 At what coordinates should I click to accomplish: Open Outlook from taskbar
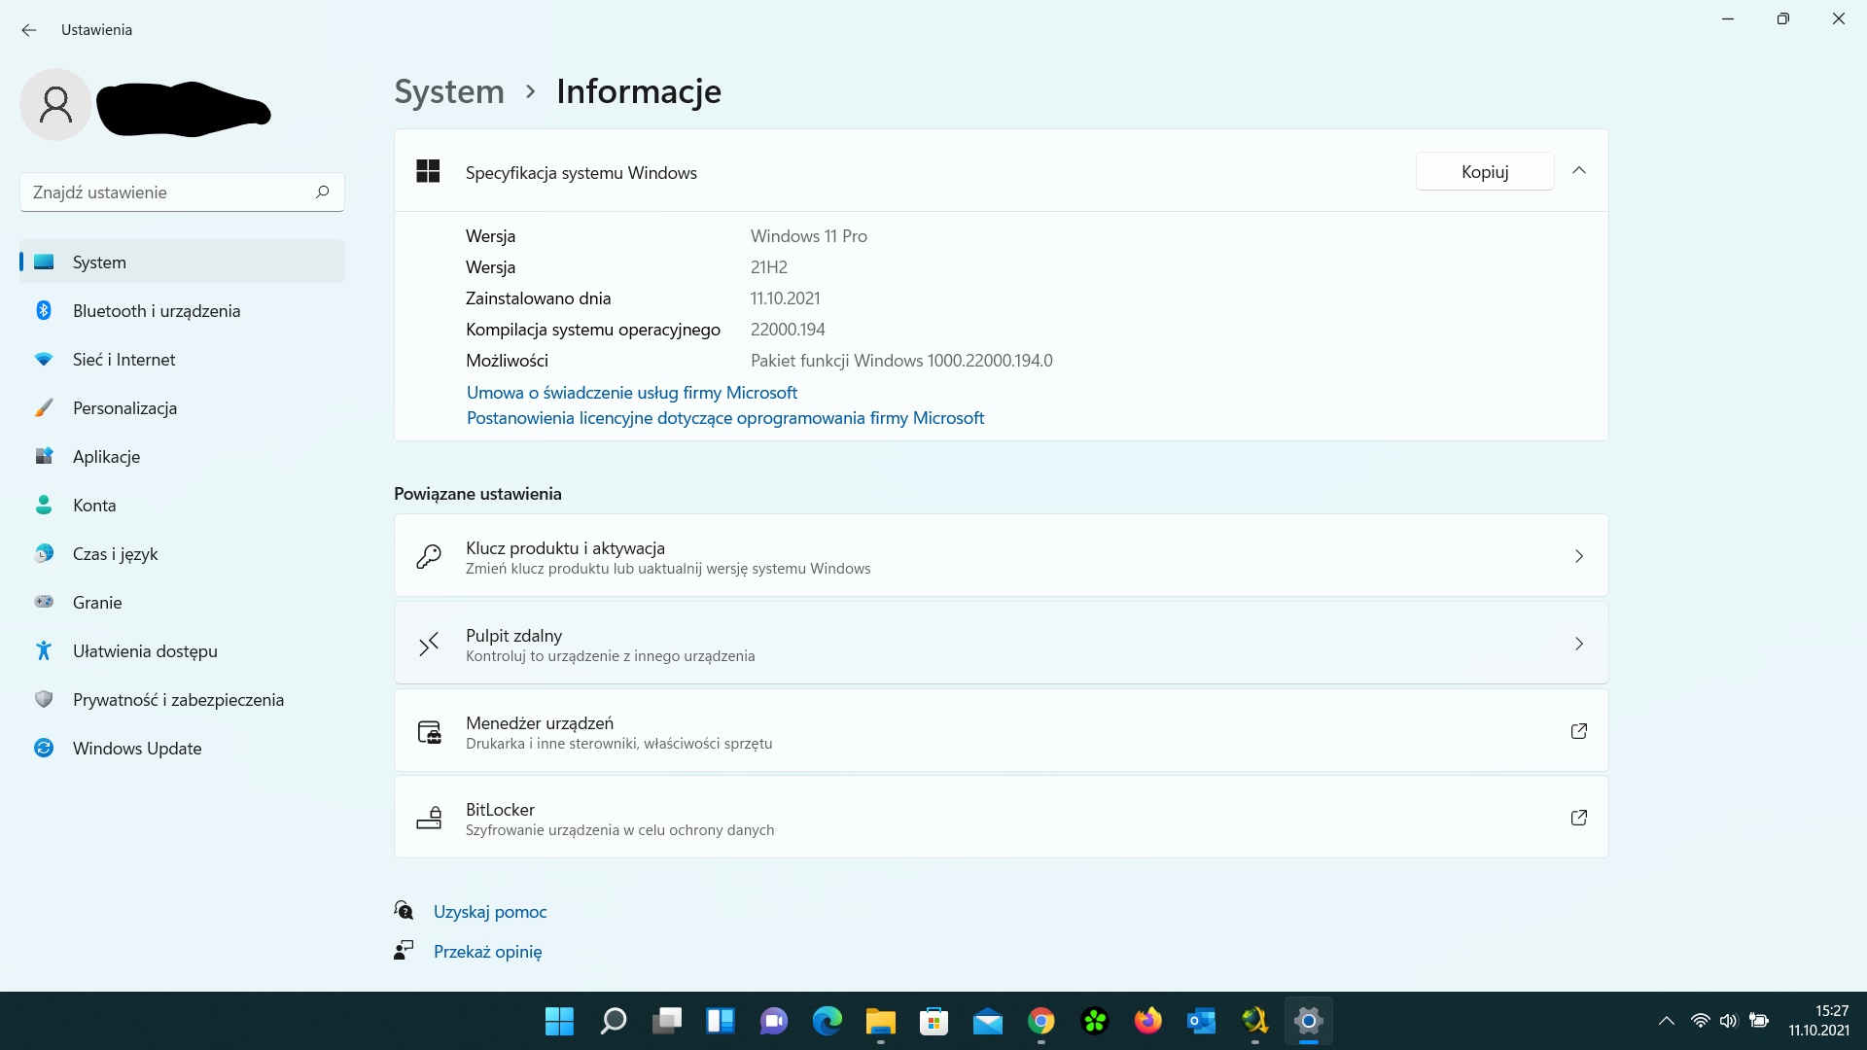click(x=1202, y=1021)
